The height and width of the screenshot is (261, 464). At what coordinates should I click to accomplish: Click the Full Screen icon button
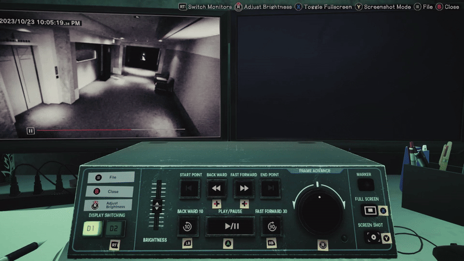coord(370,211)
